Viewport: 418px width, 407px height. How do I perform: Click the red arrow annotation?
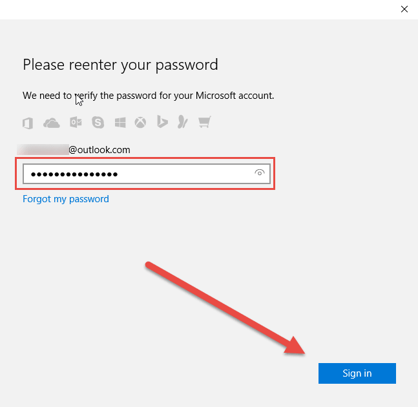click(225, 308)
